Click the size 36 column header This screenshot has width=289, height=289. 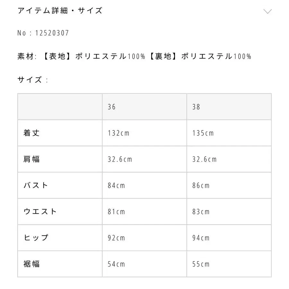[111, 106]
